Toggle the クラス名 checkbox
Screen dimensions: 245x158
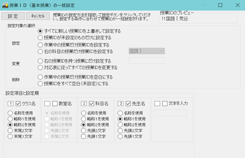click(x=18, y=104)
